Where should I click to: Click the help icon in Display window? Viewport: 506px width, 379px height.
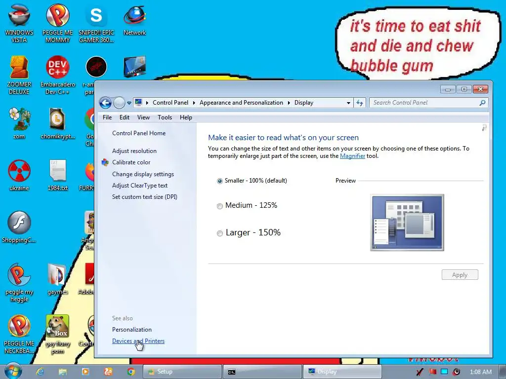[x=484, y=128]
